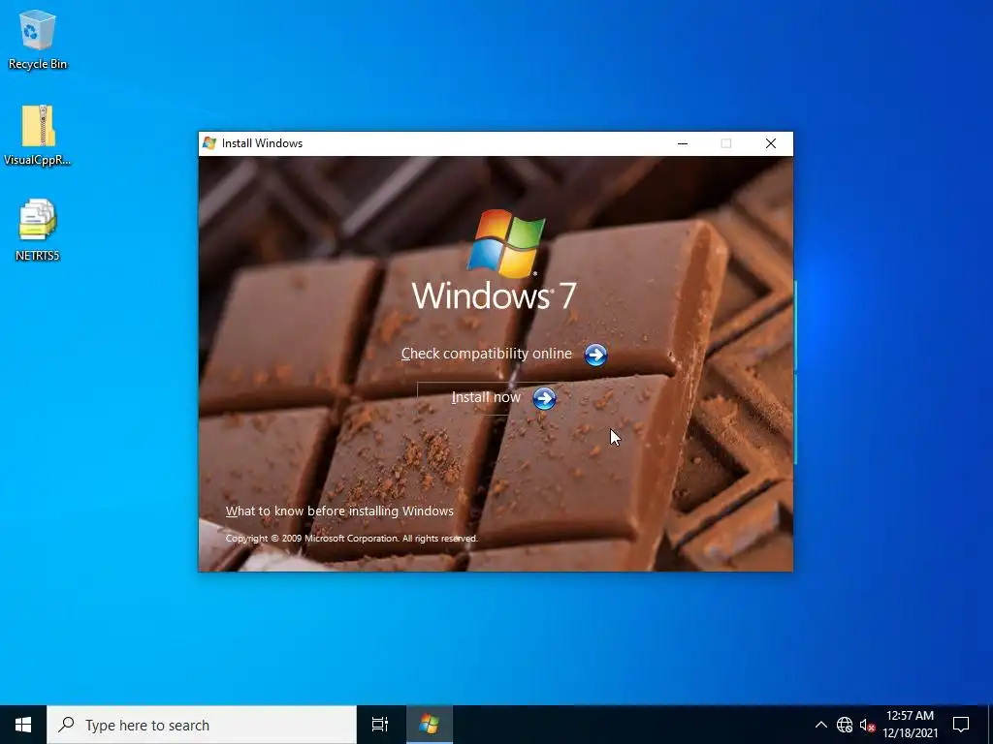993x744 pixels.
Task: Select the NETRTS5 desktop icon
Action: (38, 229)
